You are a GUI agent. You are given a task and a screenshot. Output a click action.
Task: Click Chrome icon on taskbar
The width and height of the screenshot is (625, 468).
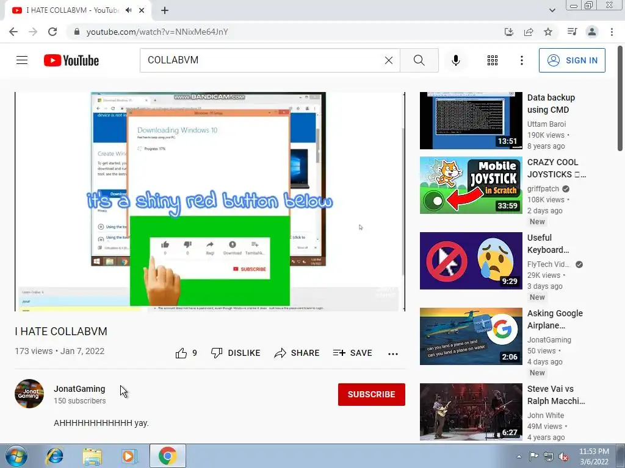pyautogui.click(x=167, y=456)
